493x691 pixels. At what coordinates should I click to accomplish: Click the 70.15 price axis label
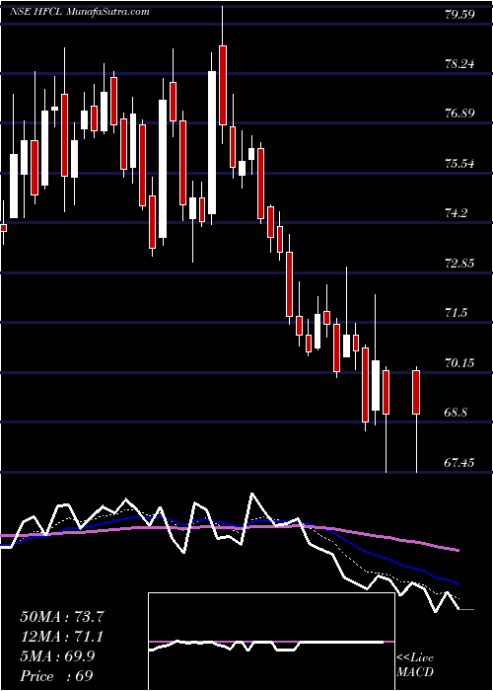click(x=459, y=363)
